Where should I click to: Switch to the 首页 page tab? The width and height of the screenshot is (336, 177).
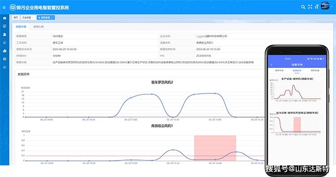coord(16,17)
